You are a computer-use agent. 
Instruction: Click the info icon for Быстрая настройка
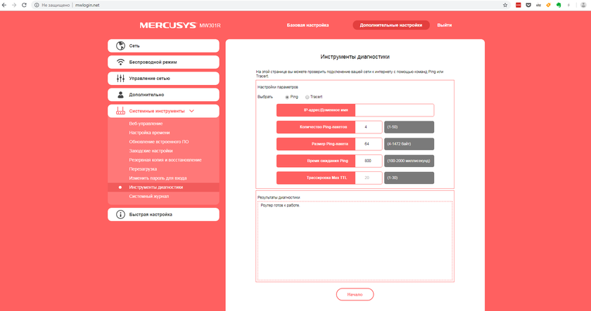120,214
